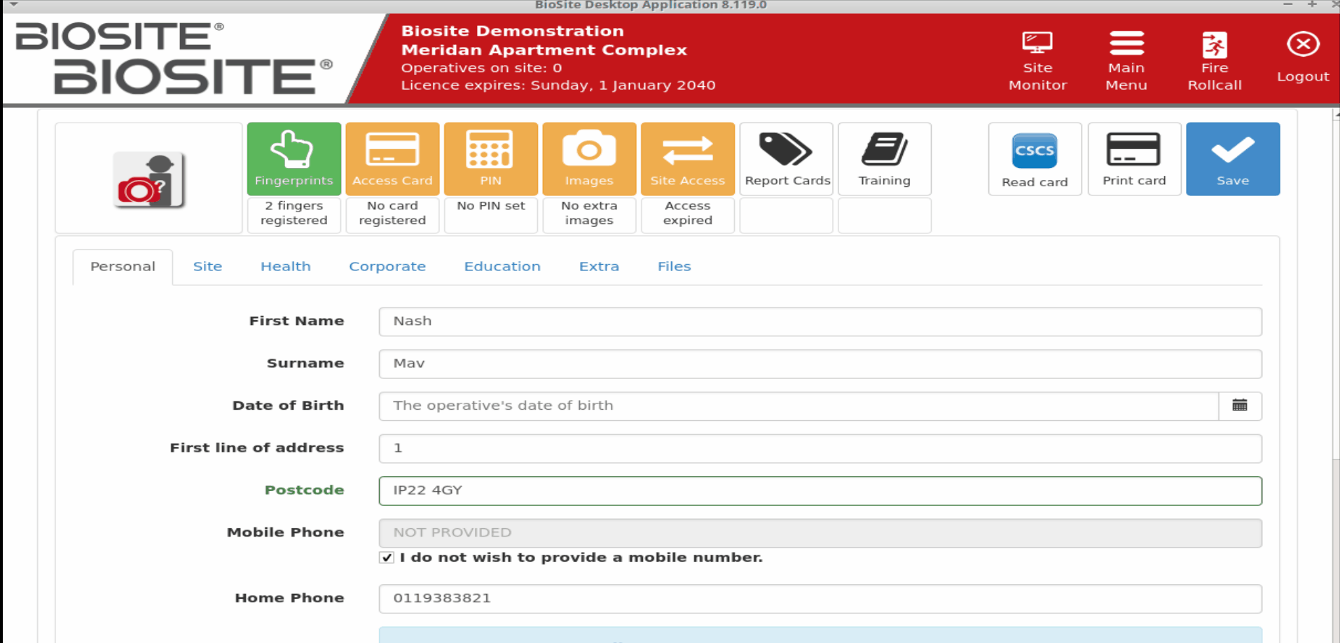Click the operative photo placeholder
The width and height of the screenshot is (1340, 643).
(x=149, y=180)
